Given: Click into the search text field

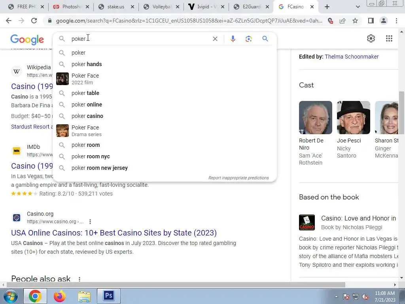Looking at the screenshot, I should (140, 39).
